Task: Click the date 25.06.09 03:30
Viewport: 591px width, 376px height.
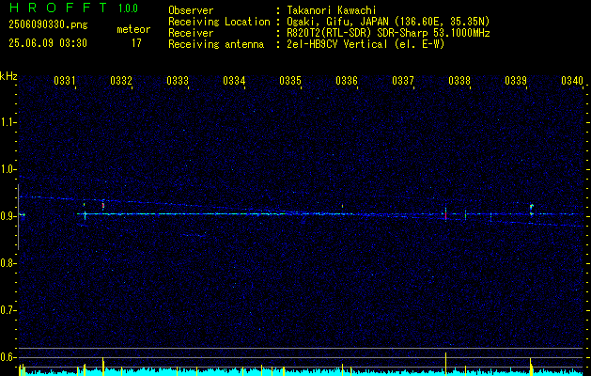Action: tap(48, 43)
